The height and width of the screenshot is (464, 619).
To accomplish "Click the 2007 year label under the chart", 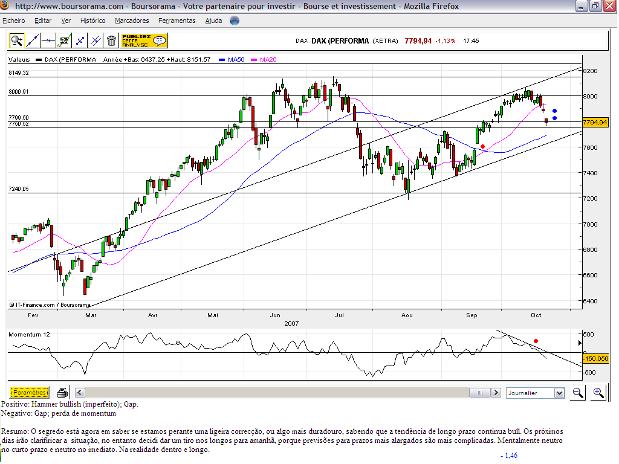I will [291, 324].
